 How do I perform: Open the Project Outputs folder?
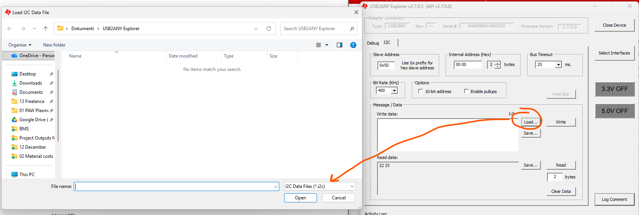pos(37,138)
